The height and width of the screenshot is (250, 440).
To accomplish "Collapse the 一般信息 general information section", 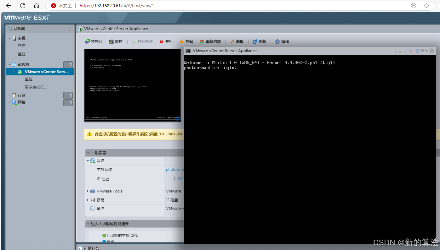I will pos(89,153).
